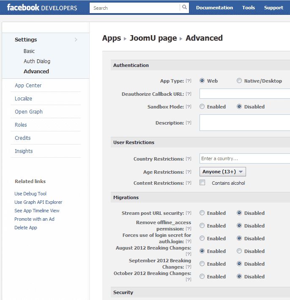Image resolution: width=290 pixels, height=300 pixels.
Task: Open the Age Restrictions Anyone (13+) dropdown
Action: coord(223,172)
